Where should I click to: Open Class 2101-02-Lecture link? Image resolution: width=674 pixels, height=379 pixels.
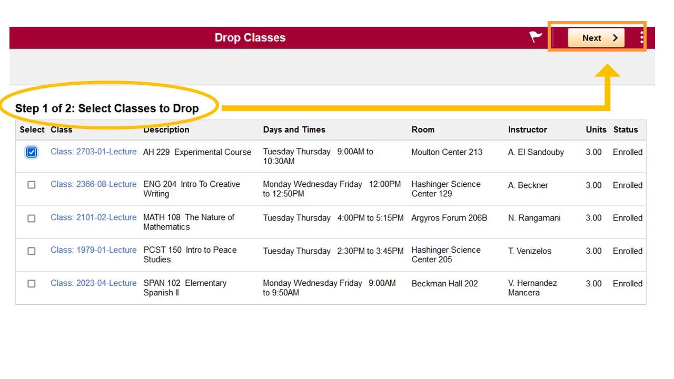click(93, 217)
